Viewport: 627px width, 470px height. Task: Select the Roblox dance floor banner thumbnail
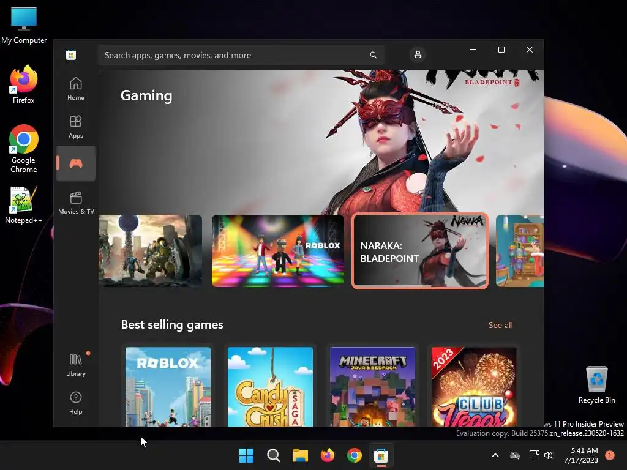[x=277, y=250]
